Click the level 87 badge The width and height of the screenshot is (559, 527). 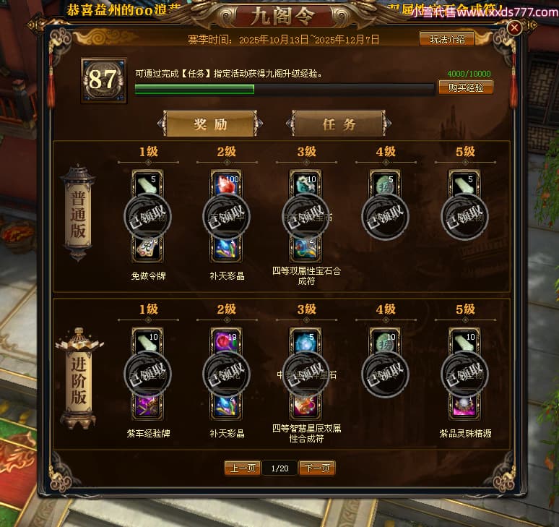(103, 81)
